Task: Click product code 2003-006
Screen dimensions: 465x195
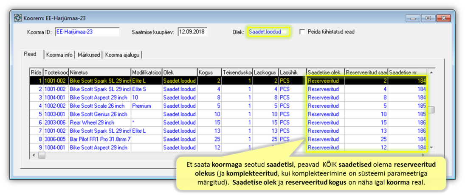Action: pyautogui.click(x=56, y=122)
